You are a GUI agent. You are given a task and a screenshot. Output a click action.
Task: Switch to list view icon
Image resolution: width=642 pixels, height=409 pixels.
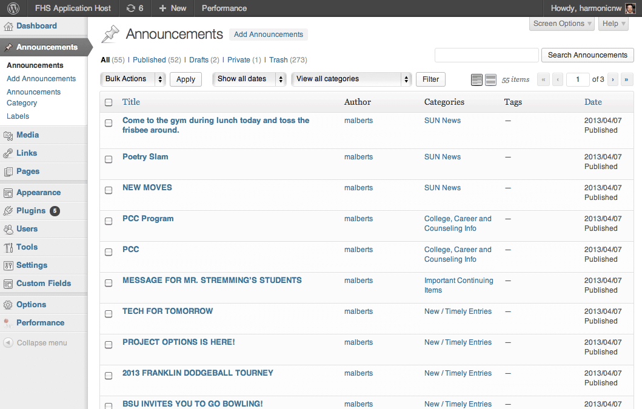click(477, 79)
